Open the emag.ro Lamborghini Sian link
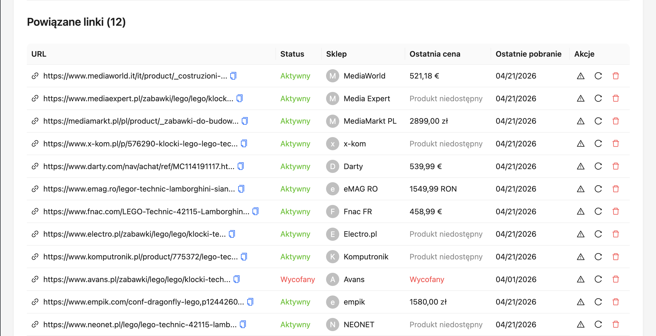The image size is (656, 336). click(x=139, y=189)
